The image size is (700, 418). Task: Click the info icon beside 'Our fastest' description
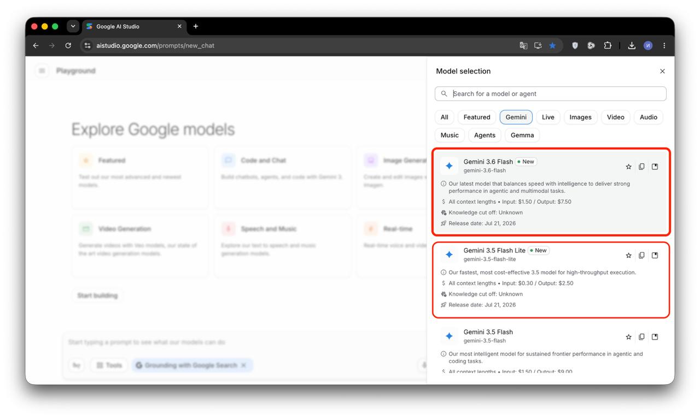pyautogui.click(x=444, y=273)
